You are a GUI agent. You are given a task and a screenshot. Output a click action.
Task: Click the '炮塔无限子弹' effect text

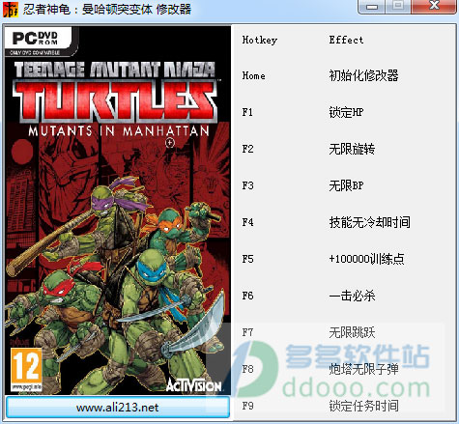363,369
